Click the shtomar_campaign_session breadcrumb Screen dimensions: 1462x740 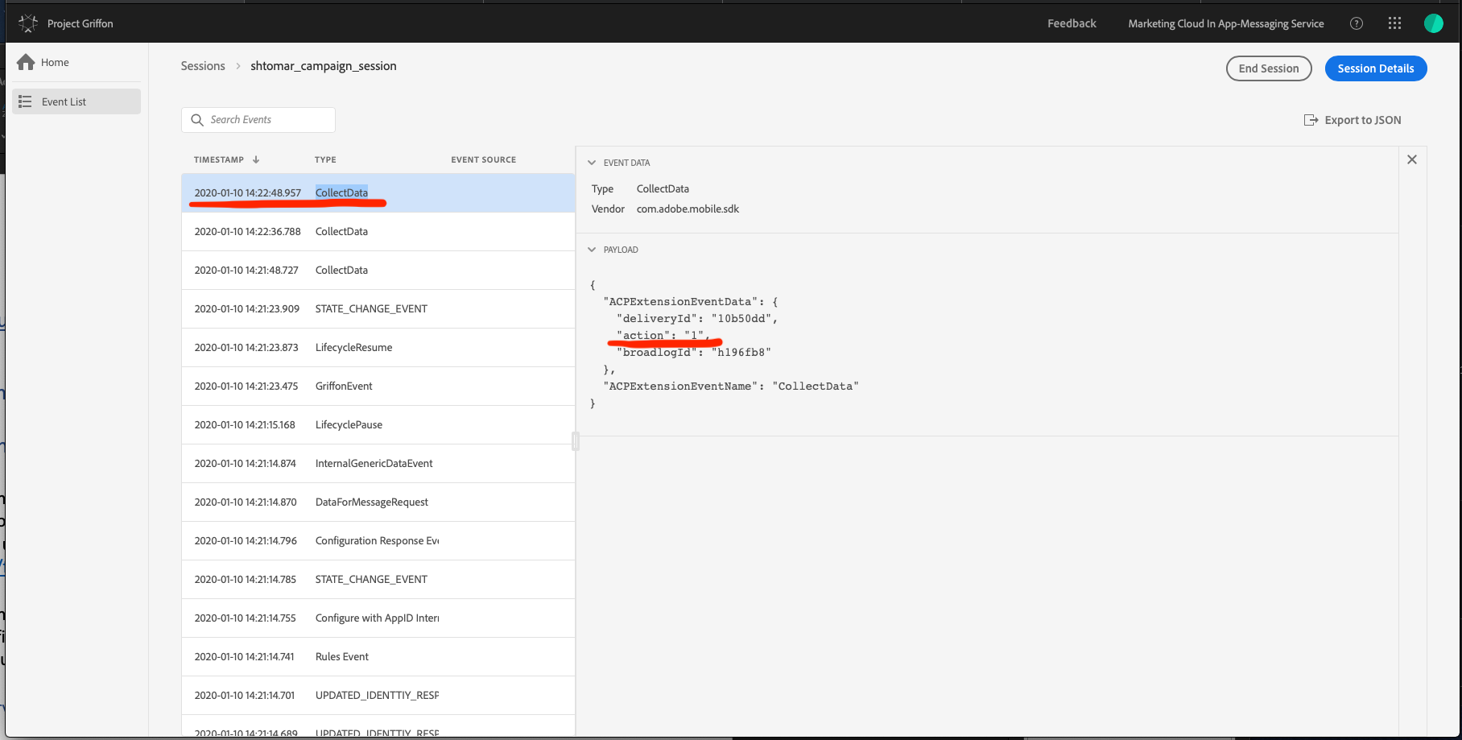(x=324, y=66)
